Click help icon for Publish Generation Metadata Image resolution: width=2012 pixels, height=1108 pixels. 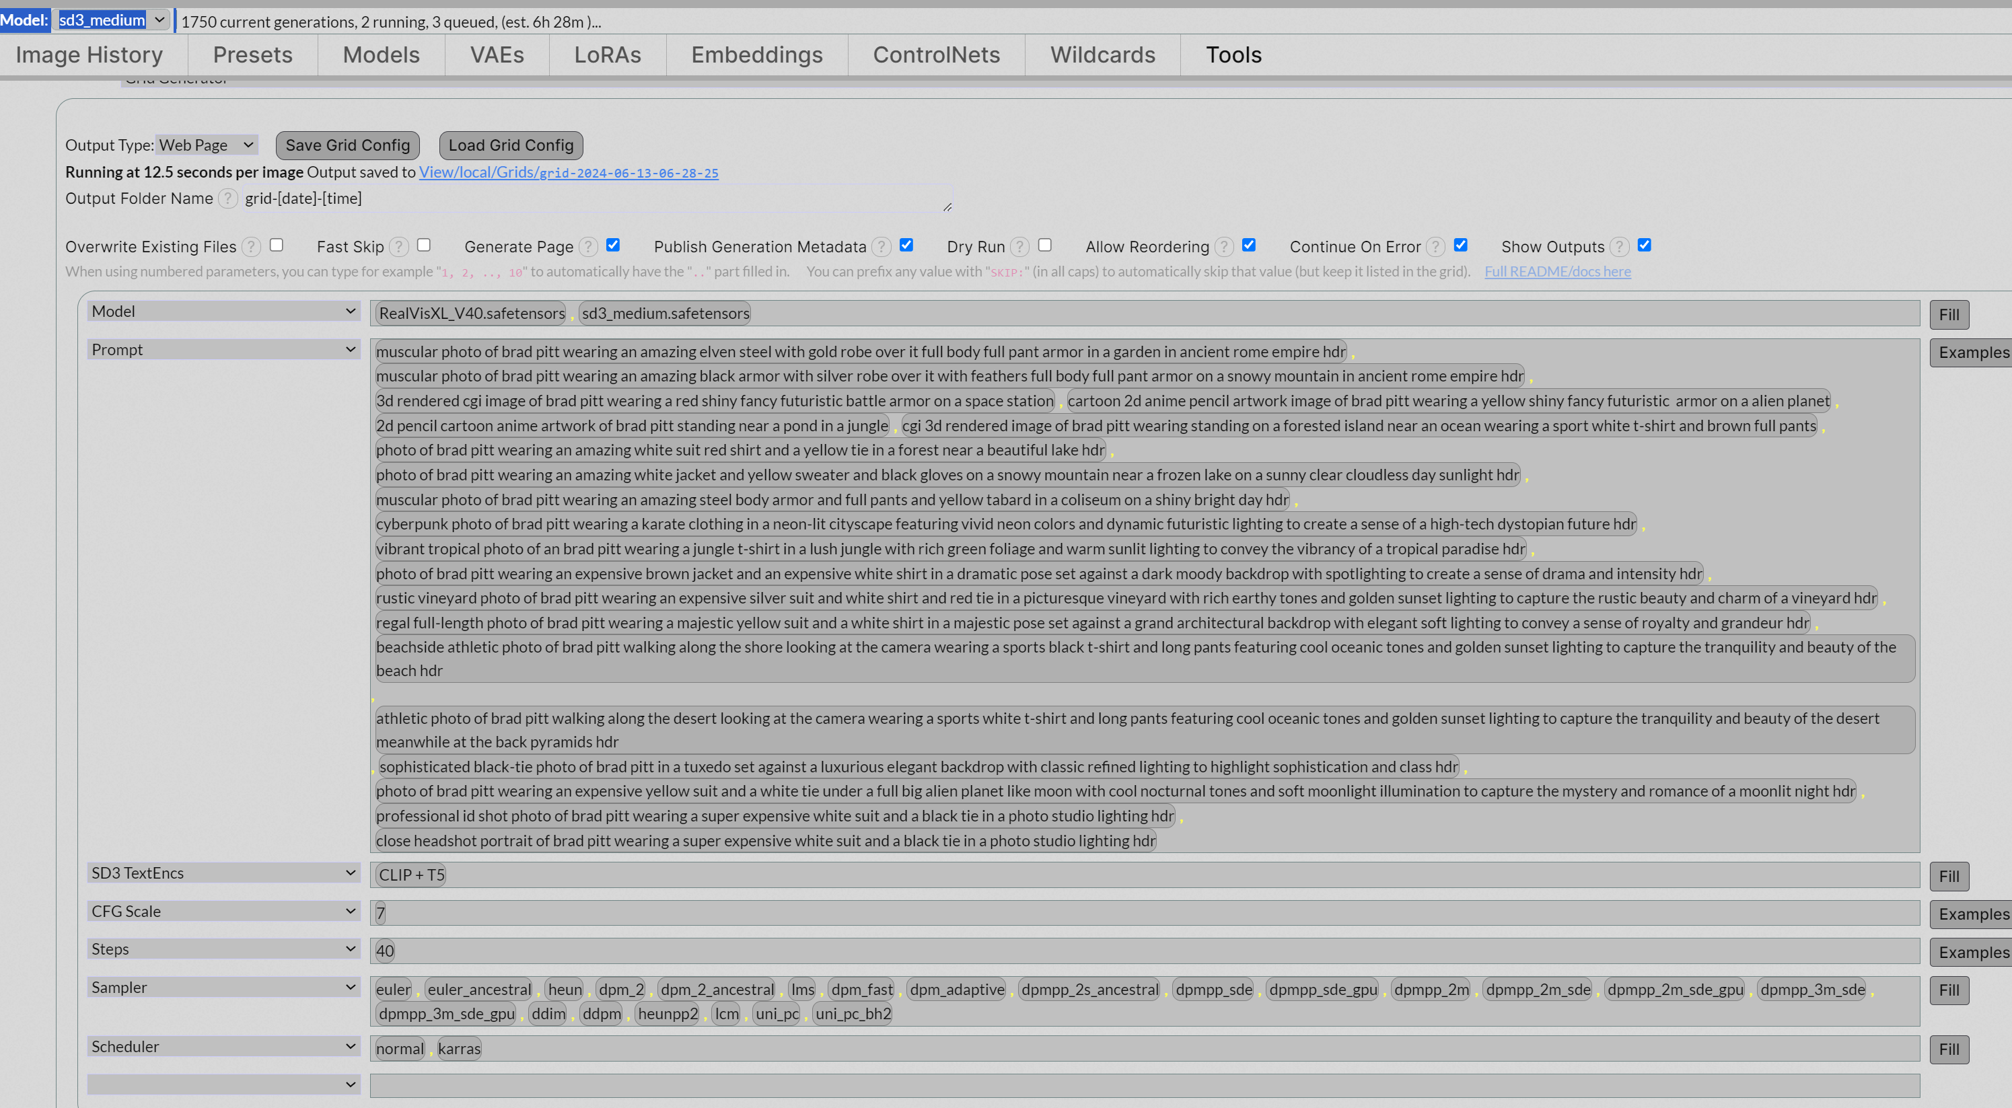click(881, 247)
